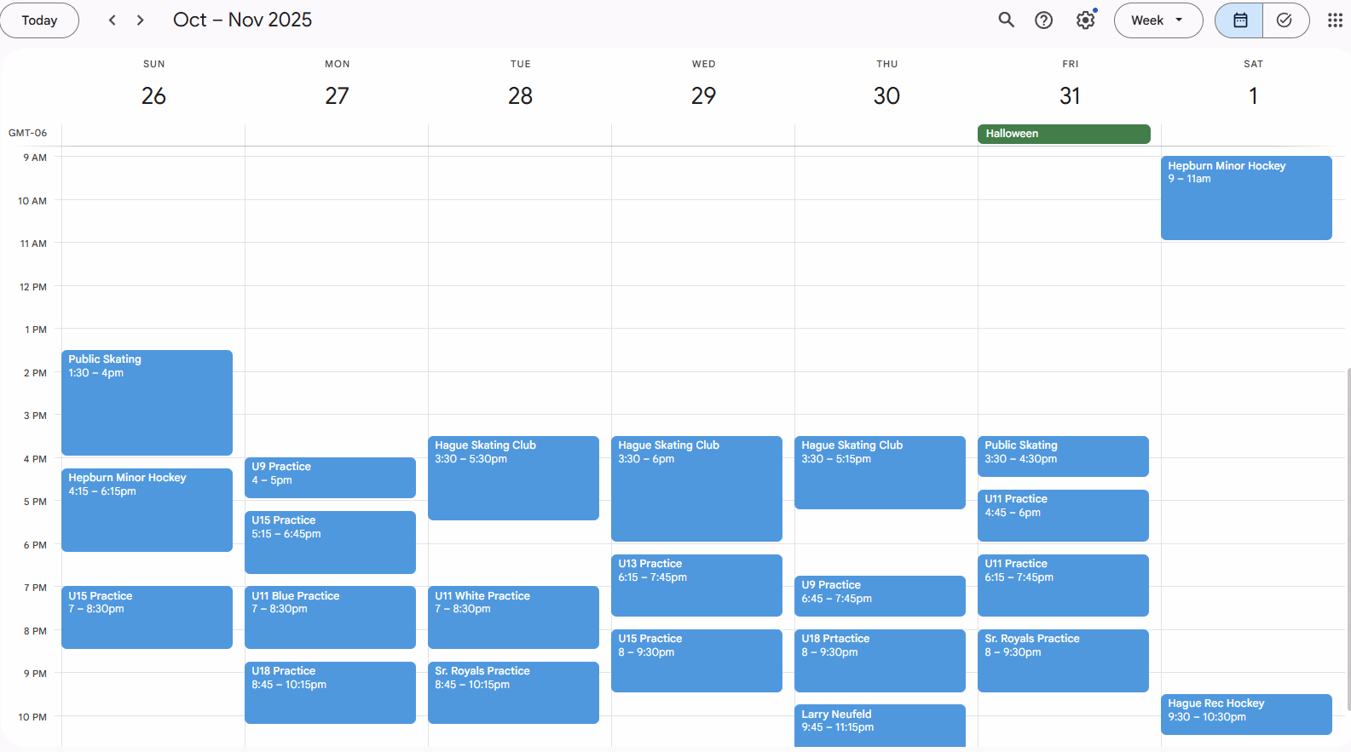Open the search magnifier icon
The image size is (1351, 752).
tap(1006, 20)
